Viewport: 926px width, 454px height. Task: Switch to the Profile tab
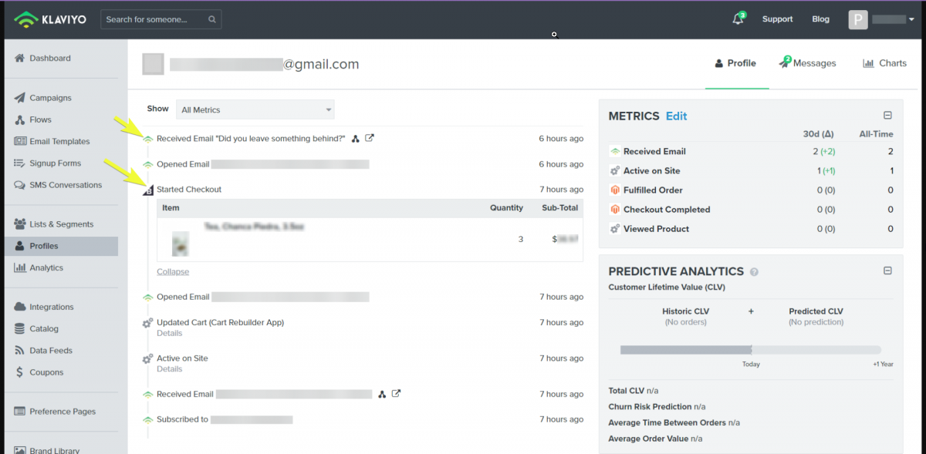735,63
